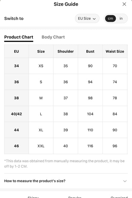Screen dimensions: 132x198
Task: Expand the 'How to measure' chevron
Action: pyautogui.click(x=125, y=181)
